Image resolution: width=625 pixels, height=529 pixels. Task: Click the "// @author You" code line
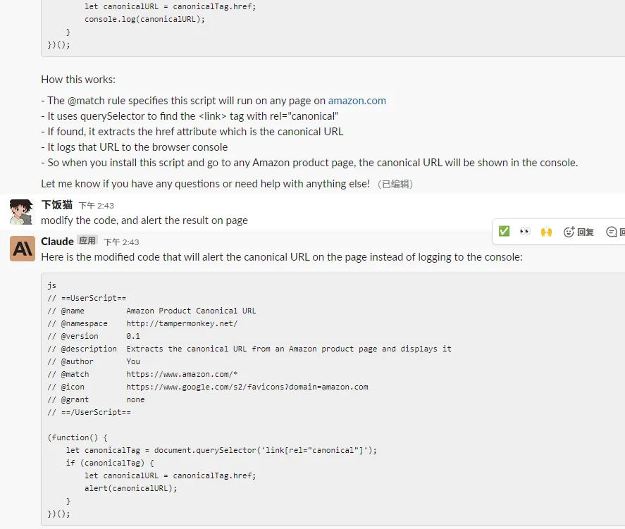tap(94, 361)
